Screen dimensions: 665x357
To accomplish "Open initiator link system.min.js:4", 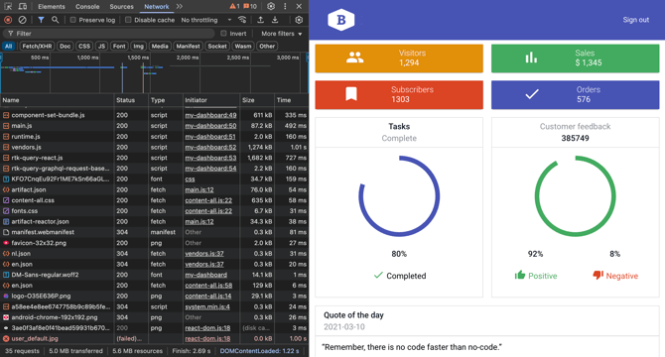I will [x=207, y=306].
